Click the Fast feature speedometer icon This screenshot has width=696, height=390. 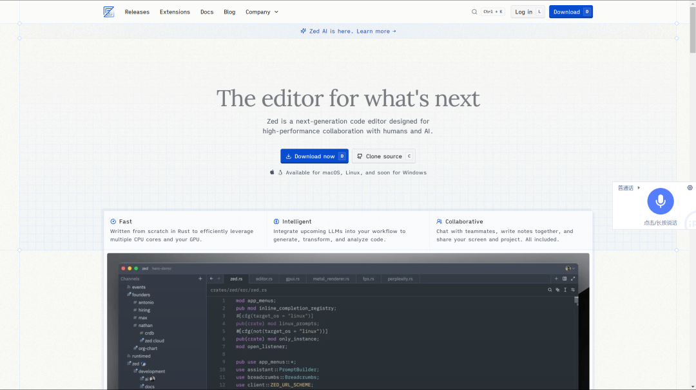tap(113, 221)
